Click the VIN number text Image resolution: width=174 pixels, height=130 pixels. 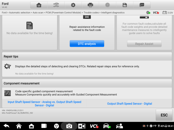tap(13, 110)
